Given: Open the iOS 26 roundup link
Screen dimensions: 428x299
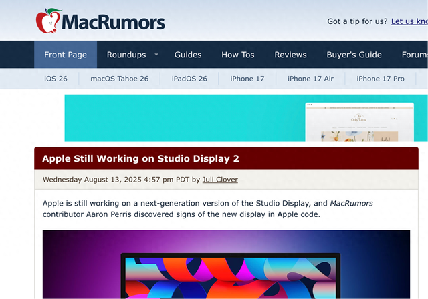Looking at the screenshot, I should 56,79.
